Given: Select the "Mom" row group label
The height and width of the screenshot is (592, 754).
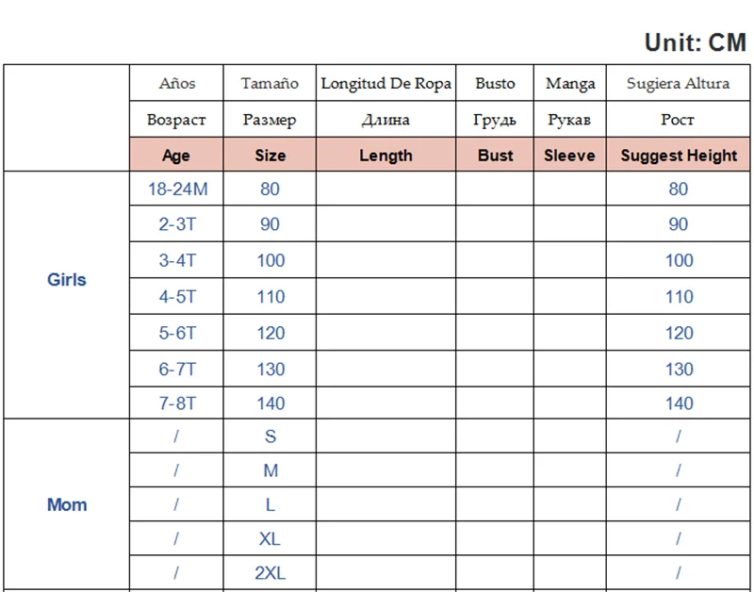Looking at the screenshot, I should click(67, 504).
